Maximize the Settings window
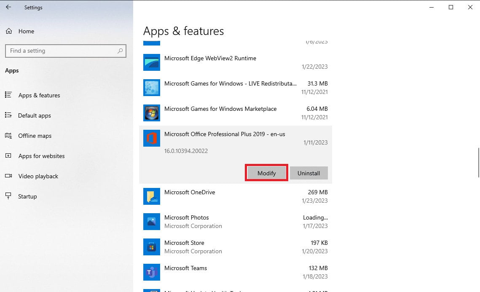480x292 pixels. click(x=451, y=7)
